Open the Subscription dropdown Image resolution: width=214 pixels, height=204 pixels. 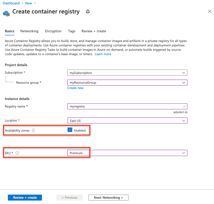point(127,73)
